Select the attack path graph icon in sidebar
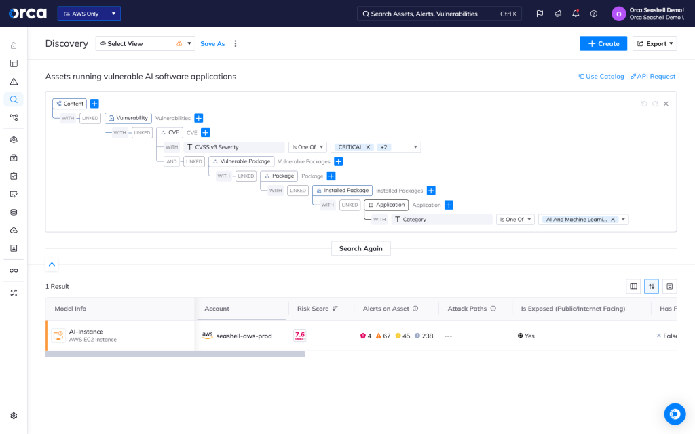Image resolution: width=695 pixels, height=434 pixels. coord(14,117)
